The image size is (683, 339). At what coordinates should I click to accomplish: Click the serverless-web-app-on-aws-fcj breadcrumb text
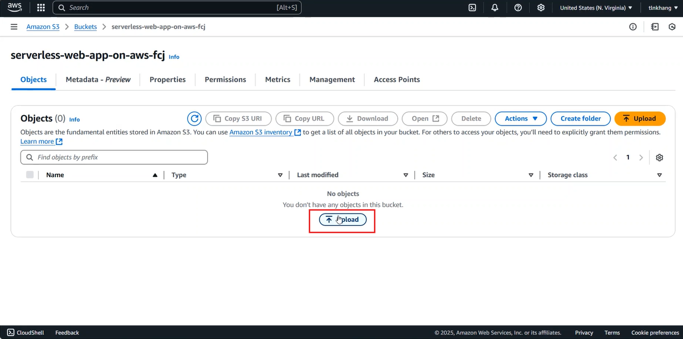(x=158, y=27)
